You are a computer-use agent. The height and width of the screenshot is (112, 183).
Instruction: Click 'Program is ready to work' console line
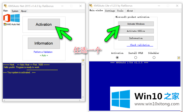click(22, 67)
